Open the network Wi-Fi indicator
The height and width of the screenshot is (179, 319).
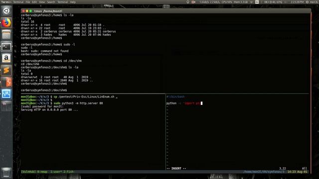[x=251, y=2]
